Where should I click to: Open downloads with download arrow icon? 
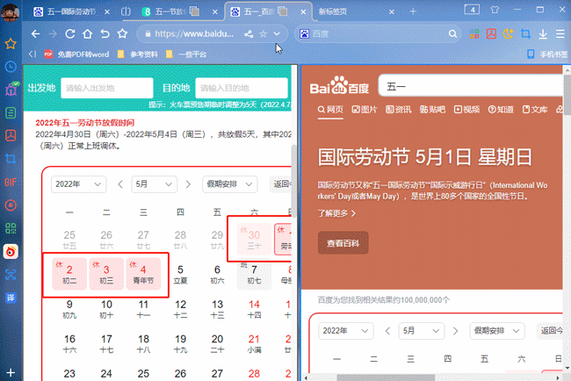[x=543, y=34]
